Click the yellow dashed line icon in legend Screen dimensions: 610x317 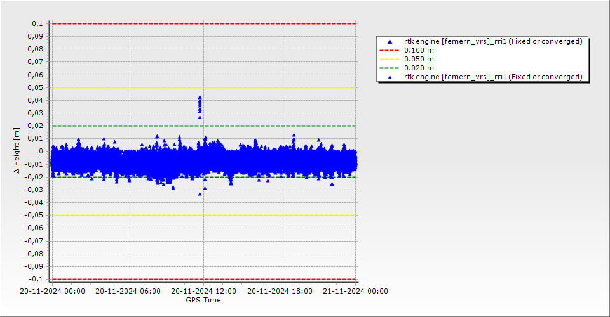tap(390, 59)
